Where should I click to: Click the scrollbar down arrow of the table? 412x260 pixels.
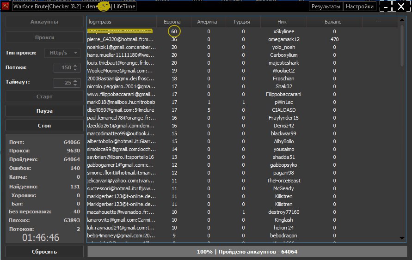pyautogui.click(x=402, y=238)
